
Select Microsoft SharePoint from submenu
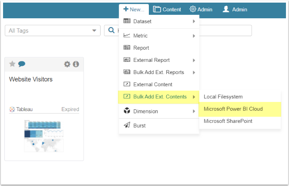click(x=228, y=121)
